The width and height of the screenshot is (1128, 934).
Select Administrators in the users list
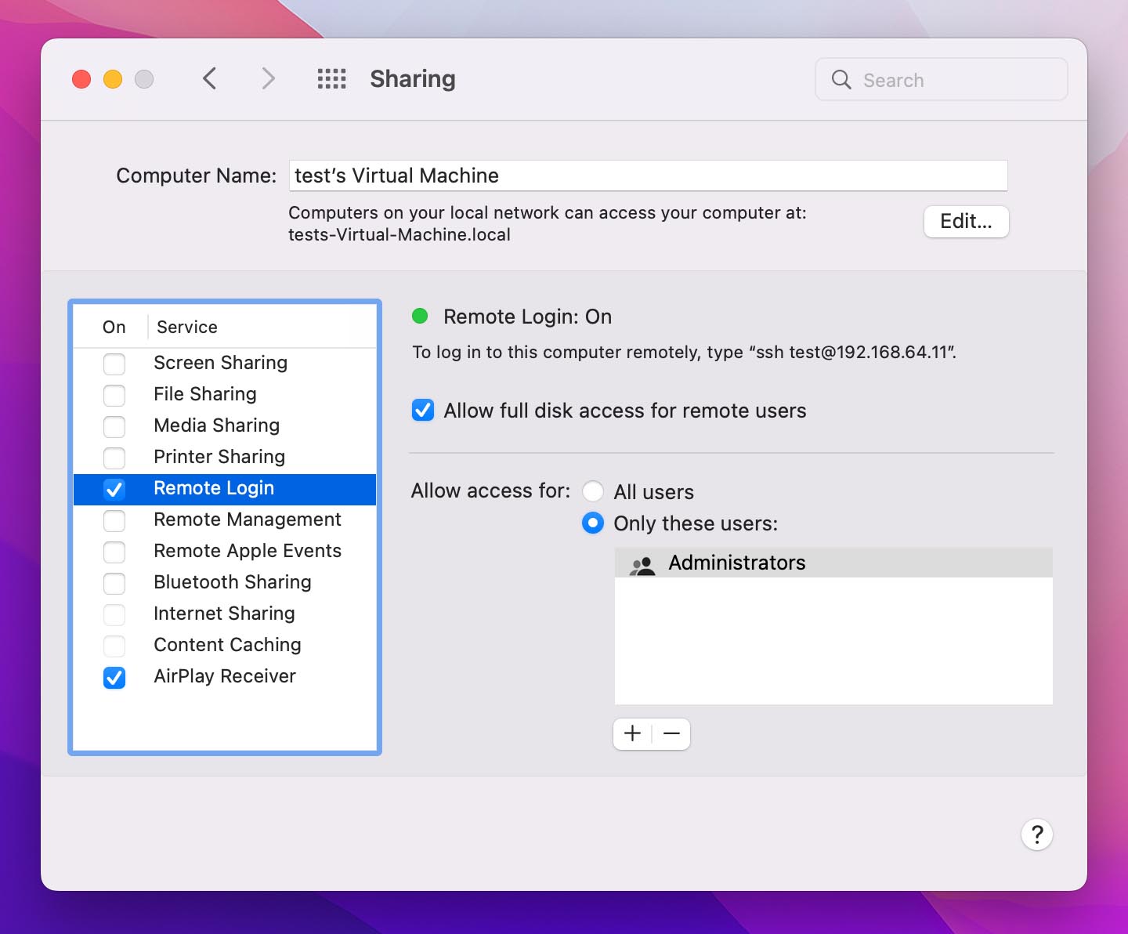(833, 563)
